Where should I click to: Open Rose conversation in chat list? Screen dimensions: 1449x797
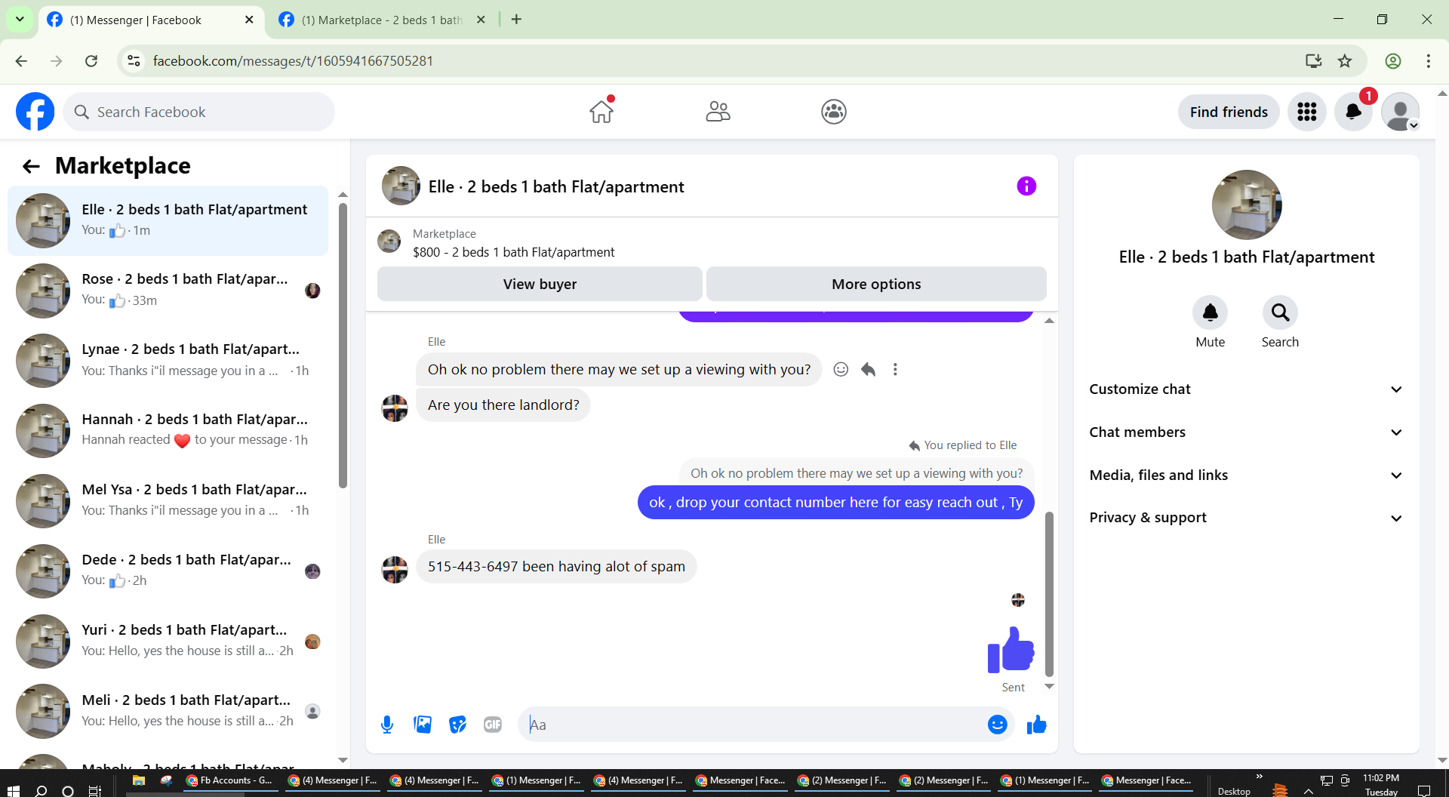point(168,291)
